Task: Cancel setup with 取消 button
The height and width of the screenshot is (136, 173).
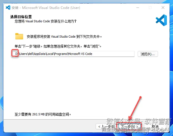Action: pos(155,127)
